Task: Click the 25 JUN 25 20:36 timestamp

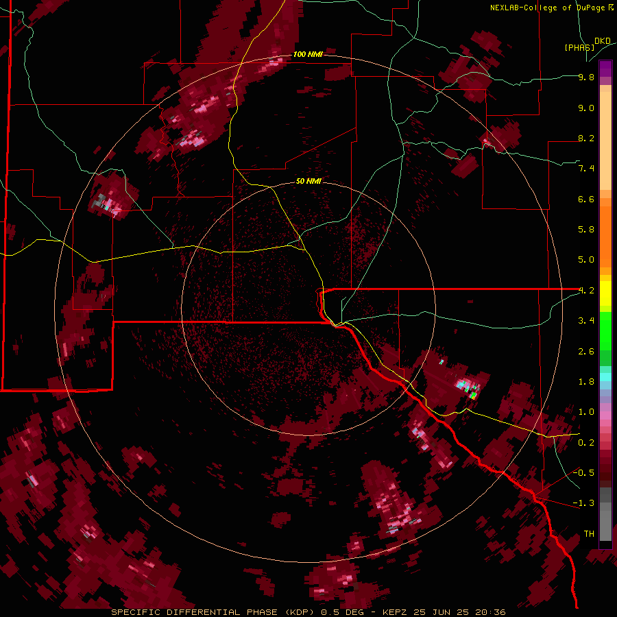Action: [459, 612]
